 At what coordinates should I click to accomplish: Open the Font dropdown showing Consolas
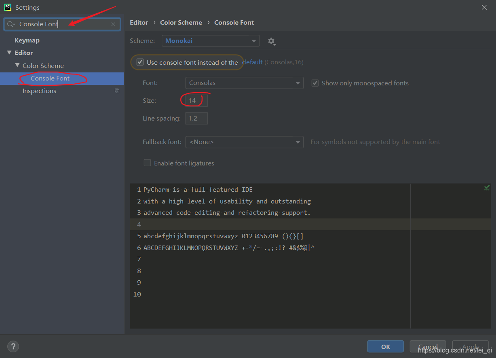click(x=245, y=83)
